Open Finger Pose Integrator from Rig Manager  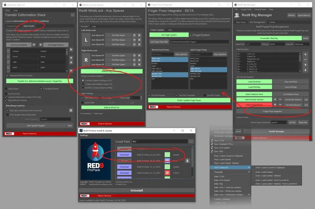click(272, 111)
